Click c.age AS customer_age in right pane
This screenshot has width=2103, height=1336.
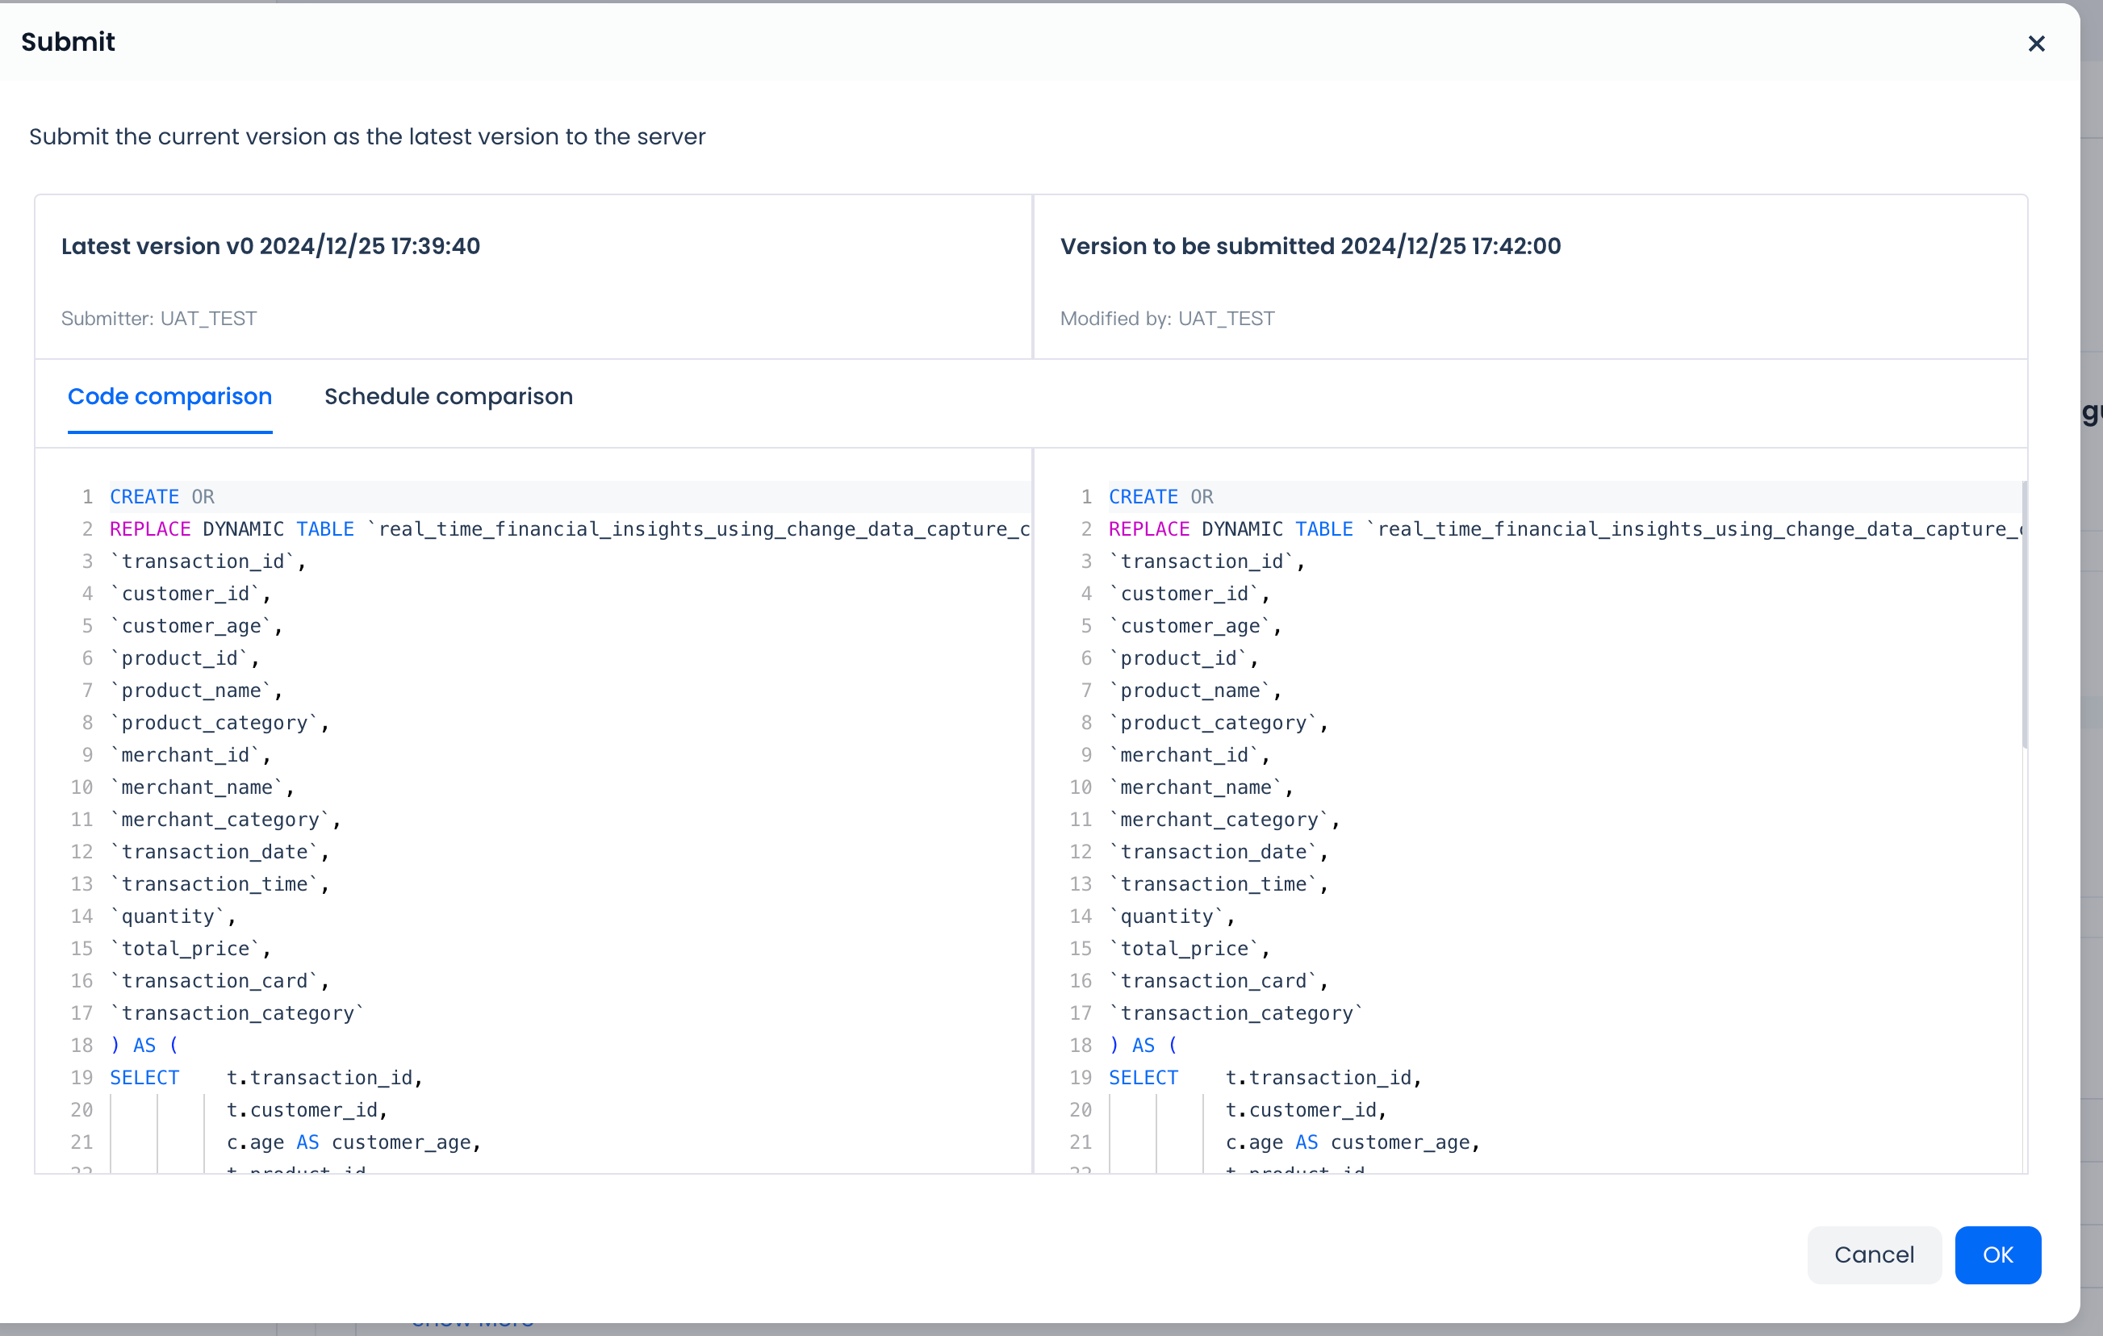tap(1352, 1142)
